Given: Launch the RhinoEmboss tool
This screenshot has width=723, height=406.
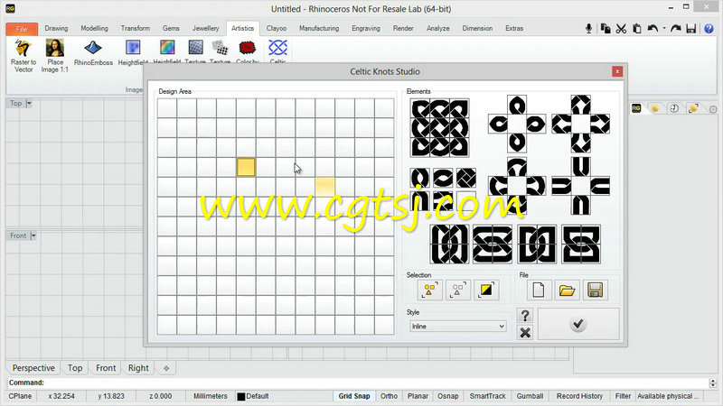Looking at the screenshot, I should point(93,53).
